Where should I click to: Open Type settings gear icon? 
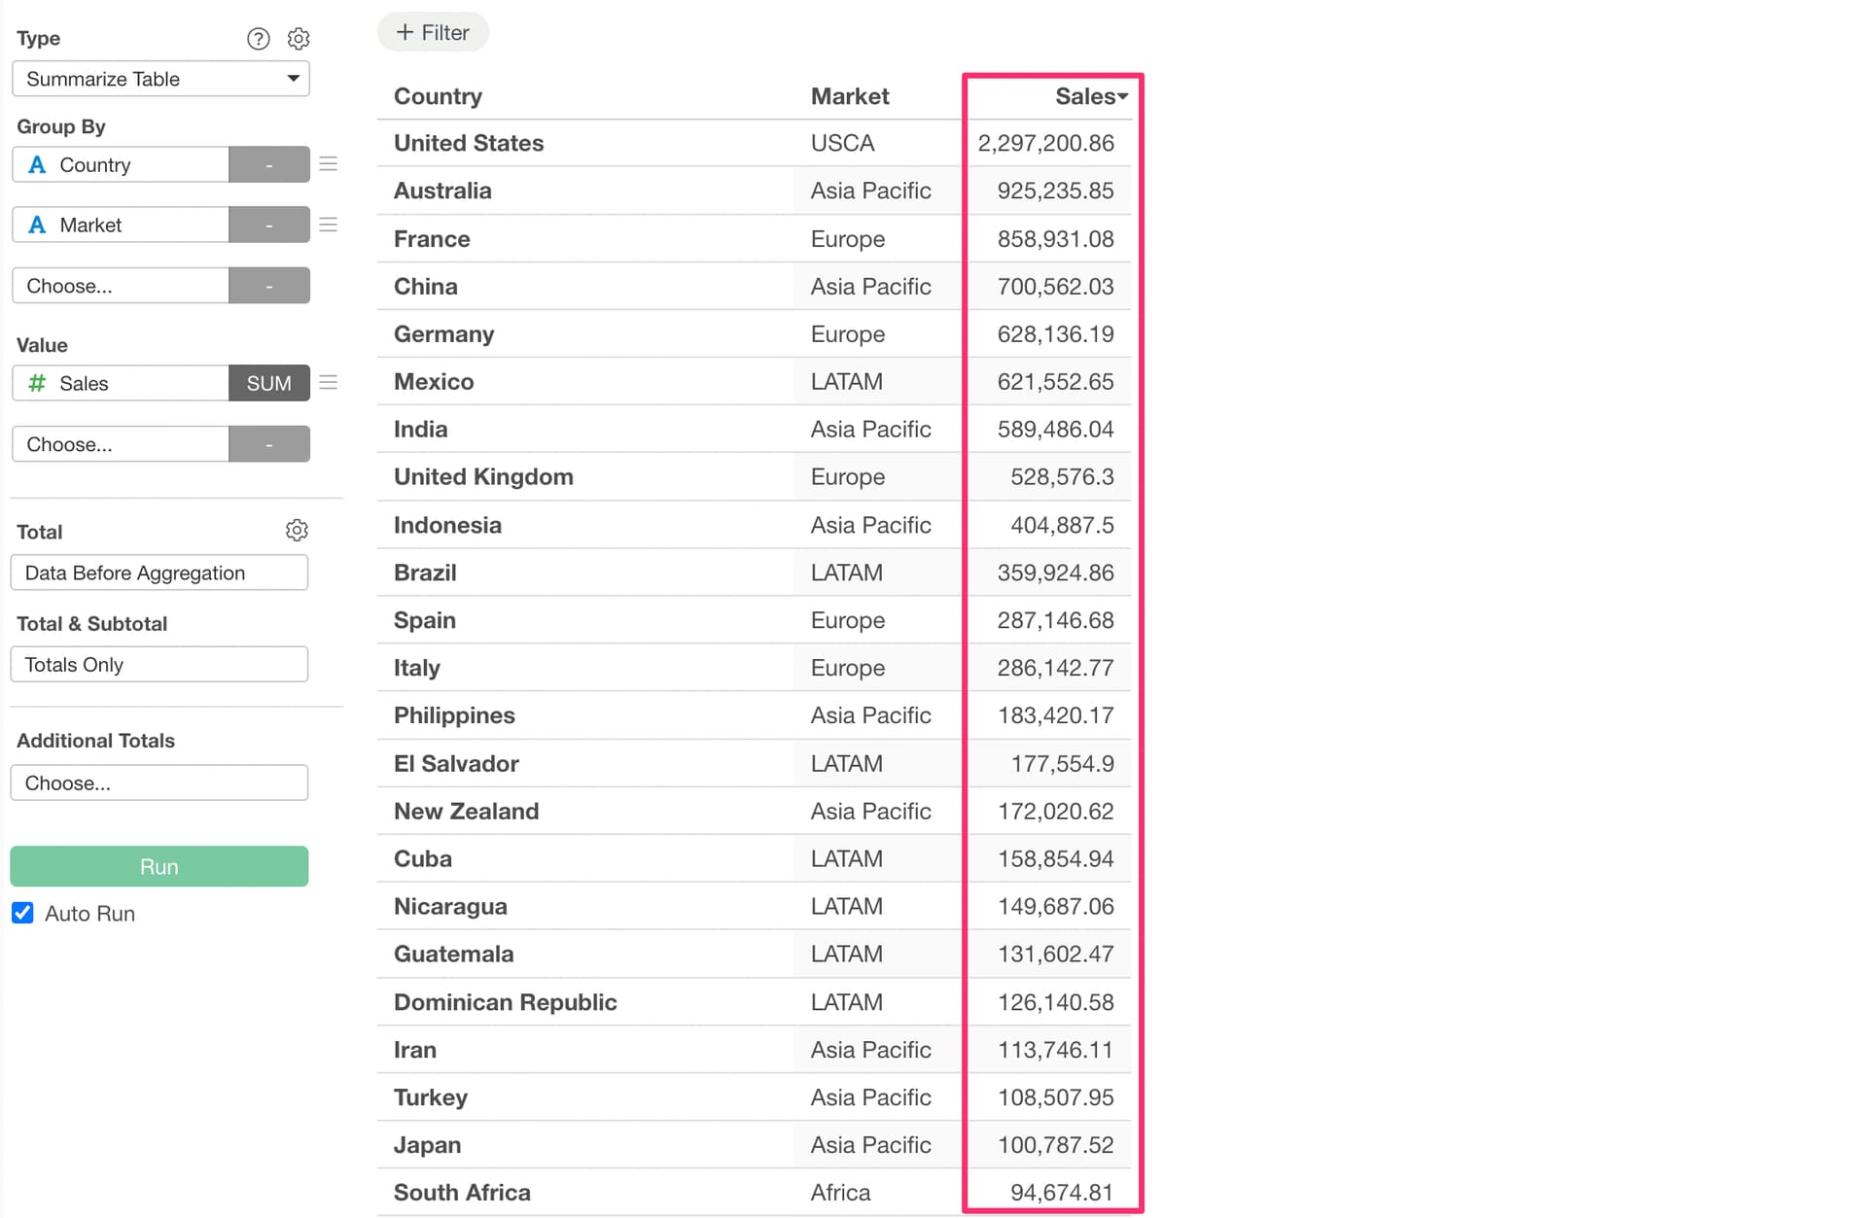pos(299,39)
